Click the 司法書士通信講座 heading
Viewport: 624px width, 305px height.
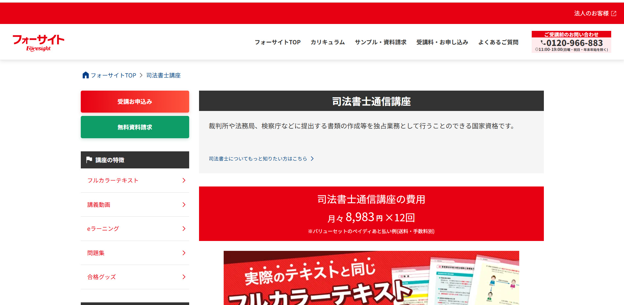(371, 101)
